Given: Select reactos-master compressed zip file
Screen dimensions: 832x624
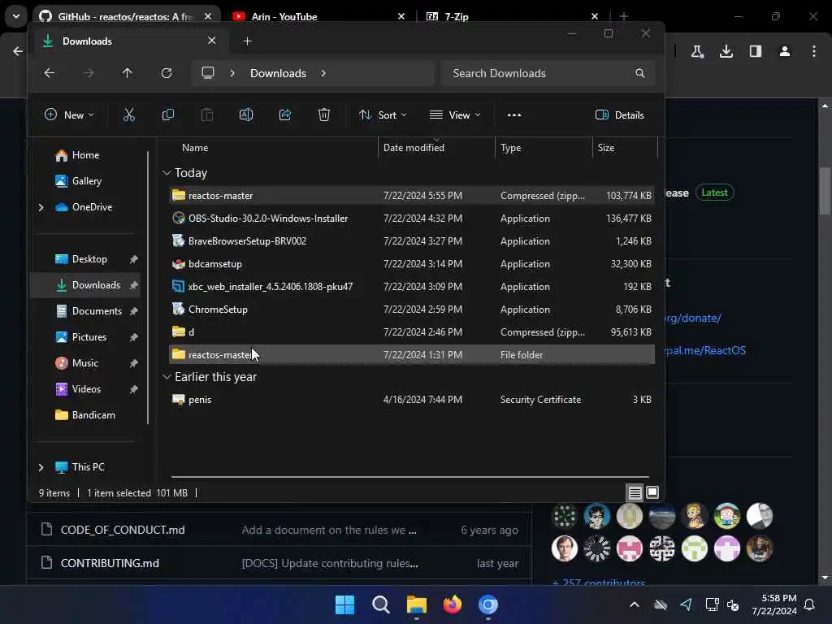Looking at the screenshot, I should coord(412,195).
